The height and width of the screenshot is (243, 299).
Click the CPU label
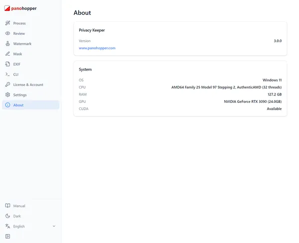(x=82, y=87)
